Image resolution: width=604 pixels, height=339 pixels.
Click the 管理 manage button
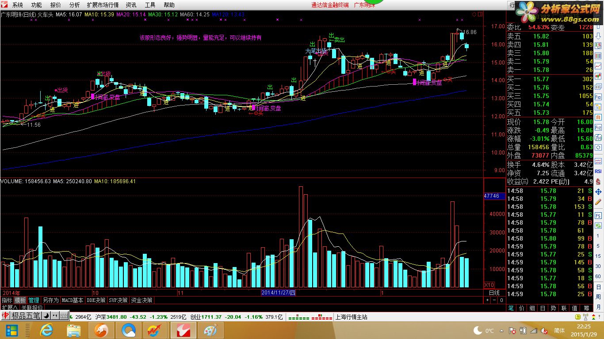click(34, 300)
